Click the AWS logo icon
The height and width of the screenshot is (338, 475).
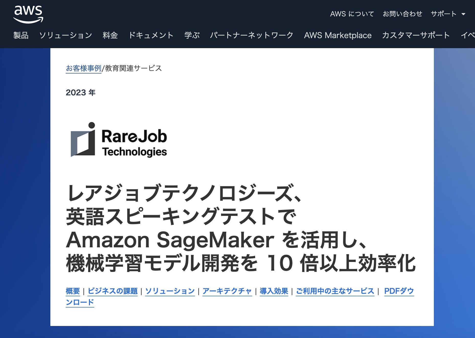[28, 14]
